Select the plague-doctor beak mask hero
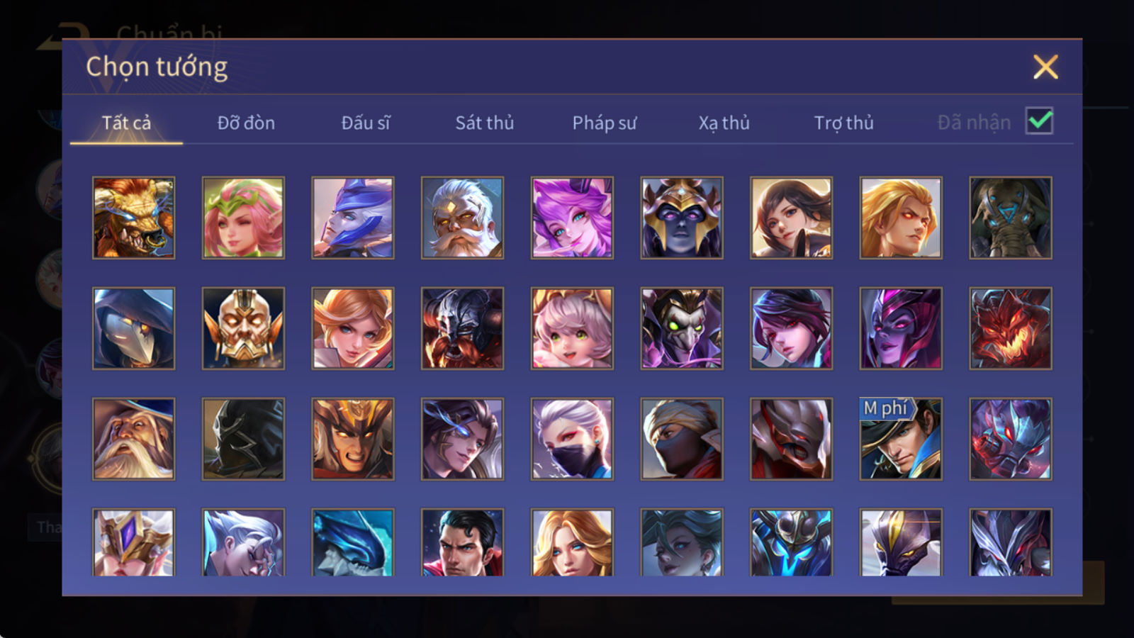This screenshot has width=1134, height=638. [133, 328]
